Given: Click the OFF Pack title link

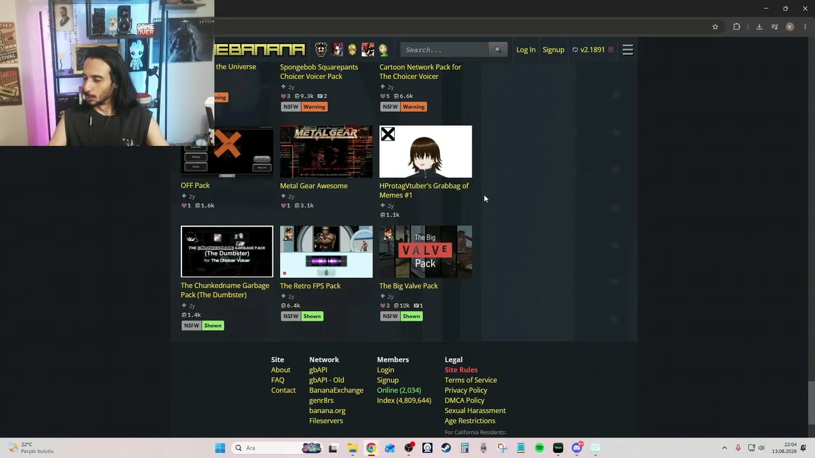Looking at the screenshot, I should coord(195,185).
